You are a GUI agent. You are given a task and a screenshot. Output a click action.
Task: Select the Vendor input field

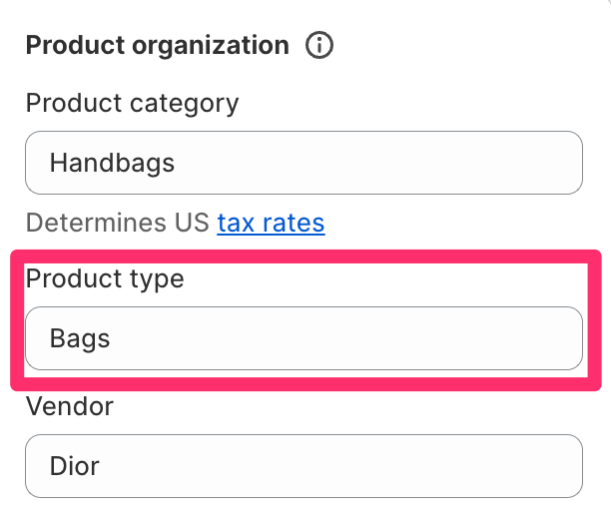304,466
